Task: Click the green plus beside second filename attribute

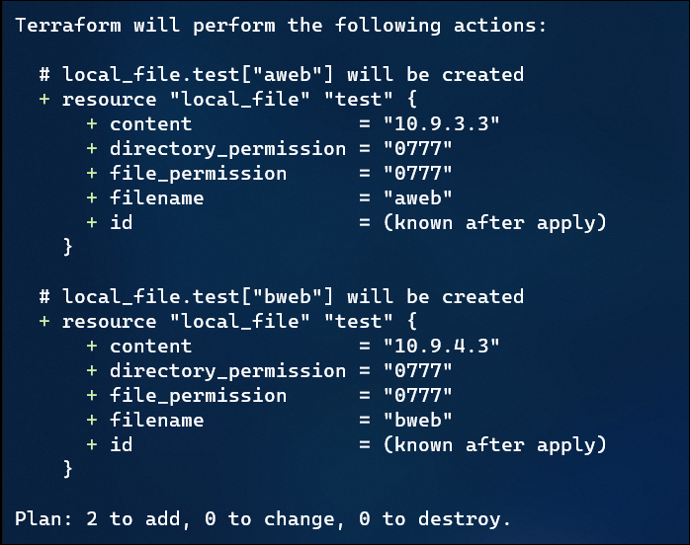Action: point(92,420)
